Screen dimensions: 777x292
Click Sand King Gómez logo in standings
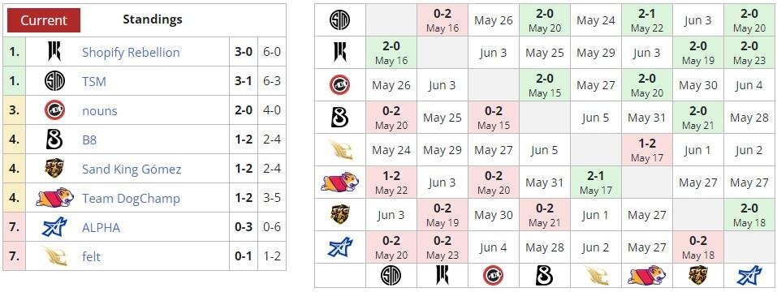tap(54, 169)
